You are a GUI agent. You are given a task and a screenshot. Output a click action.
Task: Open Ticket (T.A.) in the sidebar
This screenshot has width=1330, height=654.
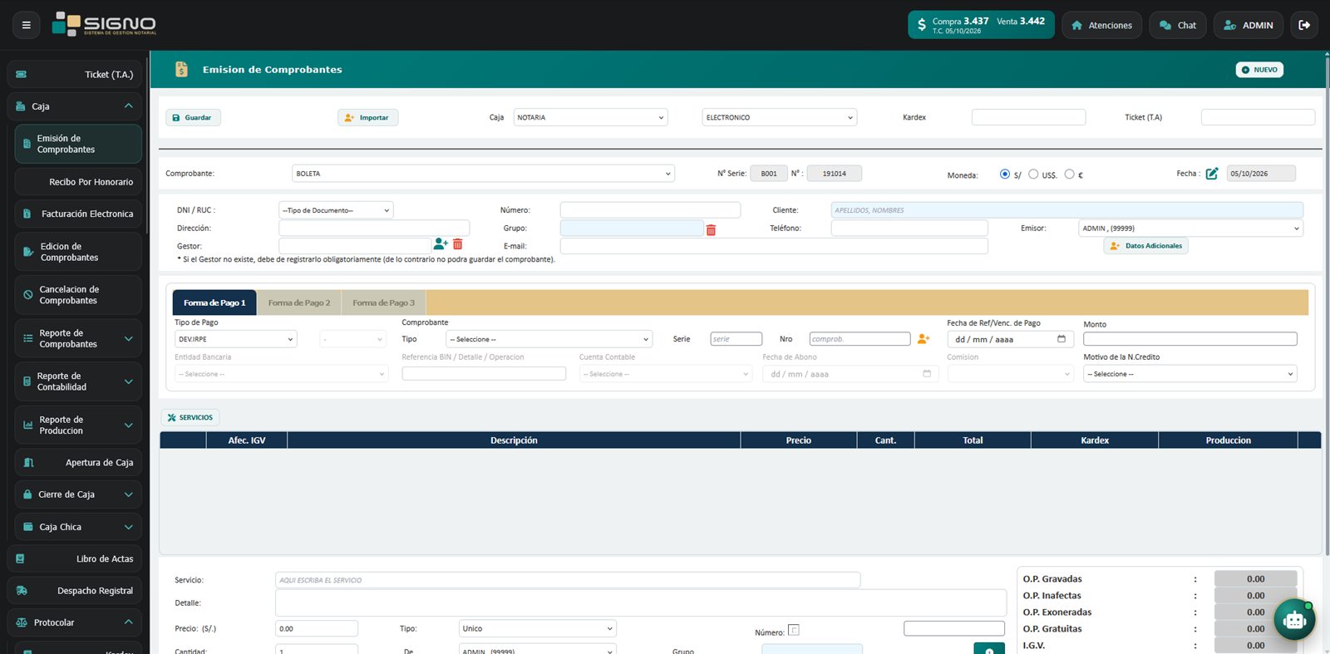pyautogui.click(x=75, y=75)
